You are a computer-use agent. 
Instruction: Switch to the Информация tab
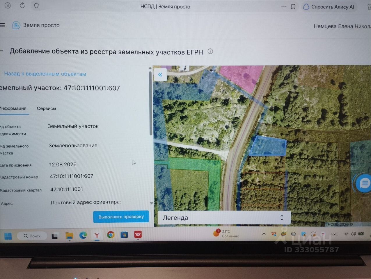click(13, 108)
